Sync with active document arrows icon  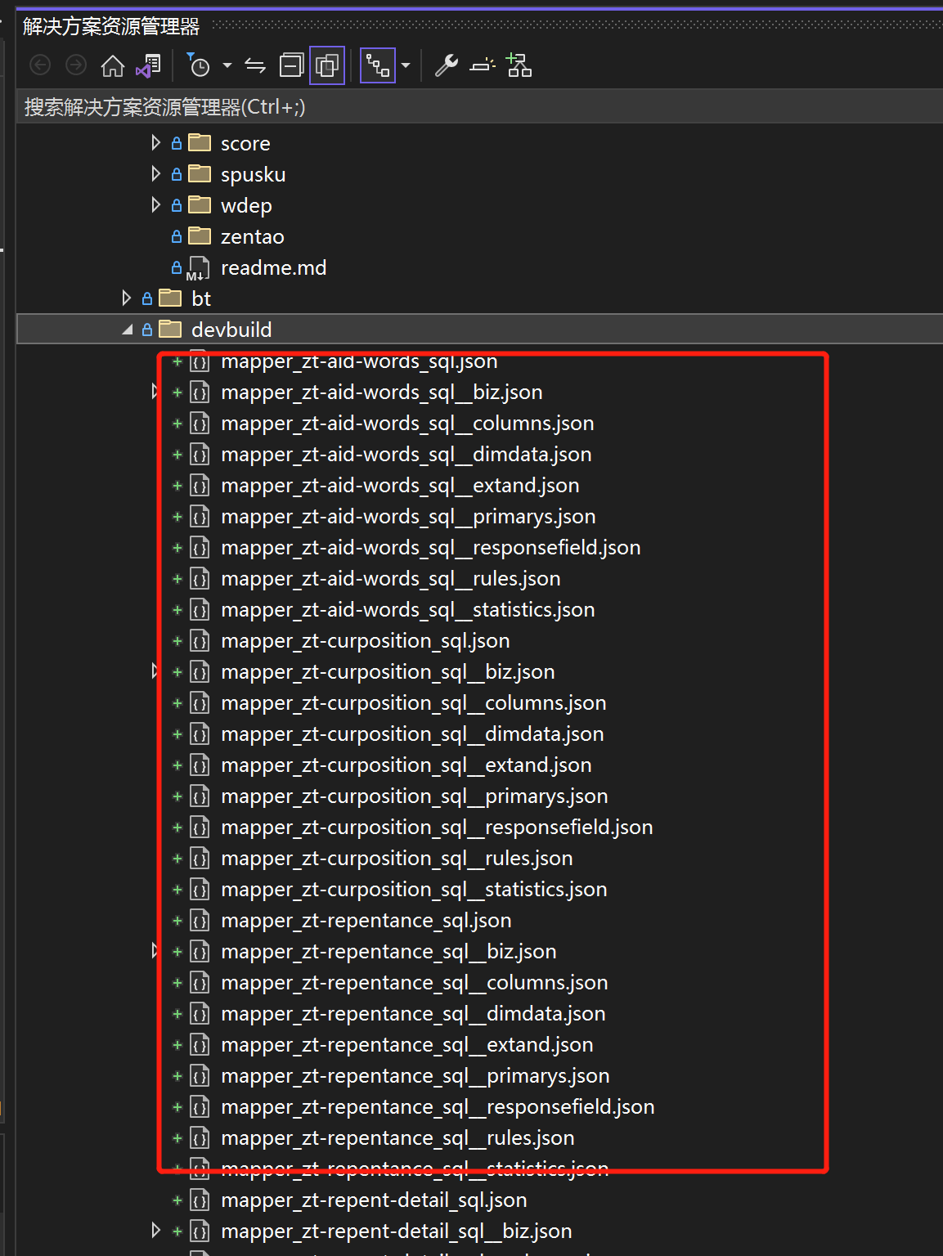pos(255,65)
